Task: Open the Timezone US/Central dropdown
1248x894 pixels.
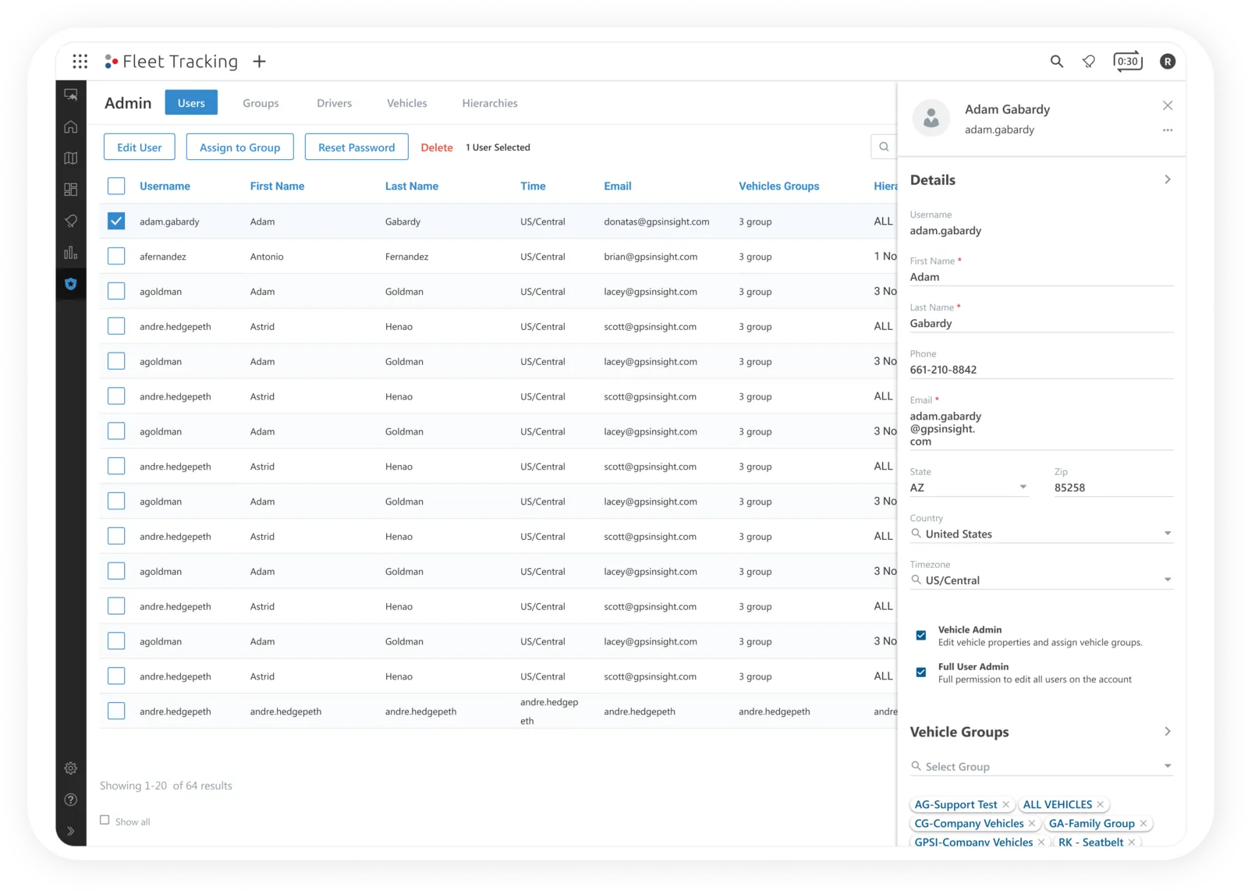Action: (1041, 580)
